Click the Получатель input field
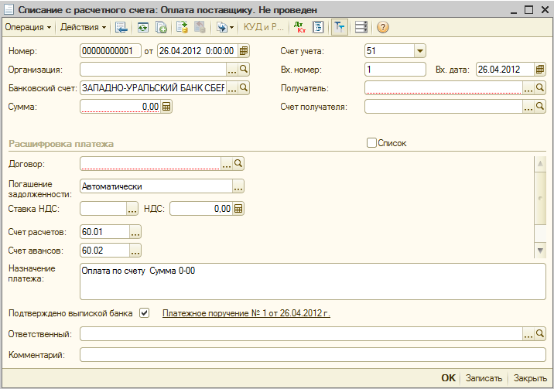The height and width of the screenshot is (389, 554). pyautogui.click(x=443, y=88)
